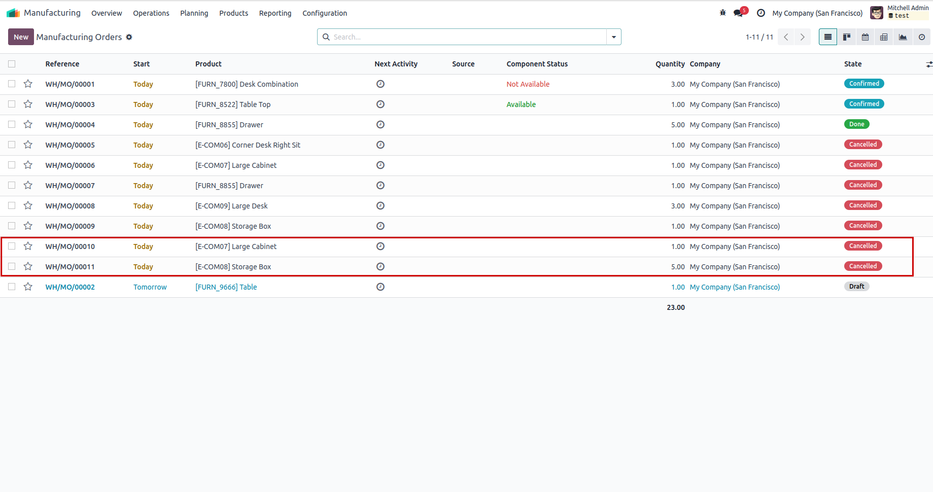Open the Mitchell Admin user menu
The width and height of the screenshot is (933, 492).
900,12
